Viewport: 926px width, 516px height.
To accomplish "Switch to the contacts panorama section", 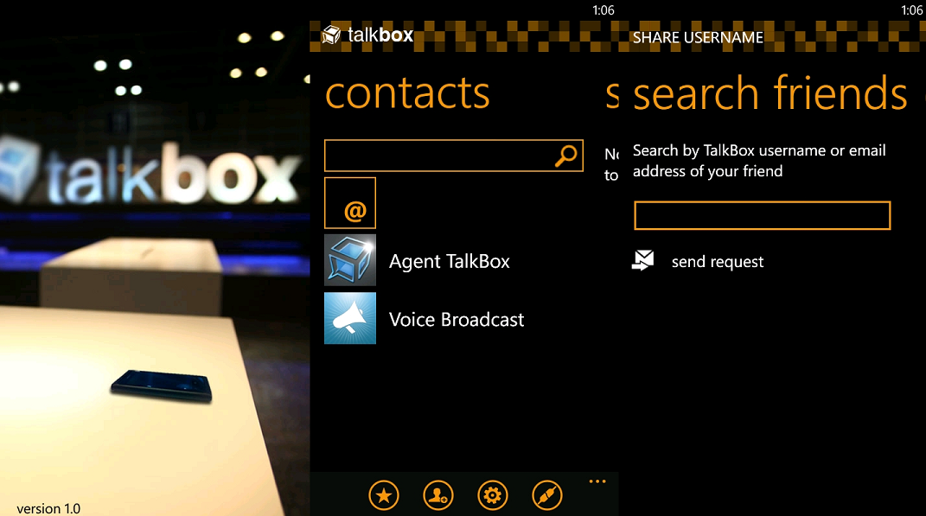I will point(407,93).
